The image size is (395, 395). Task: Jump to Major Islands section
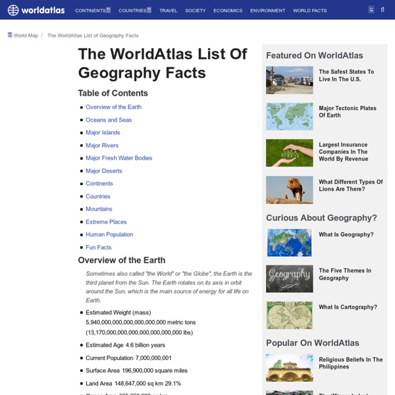click(x=103, y=132)
